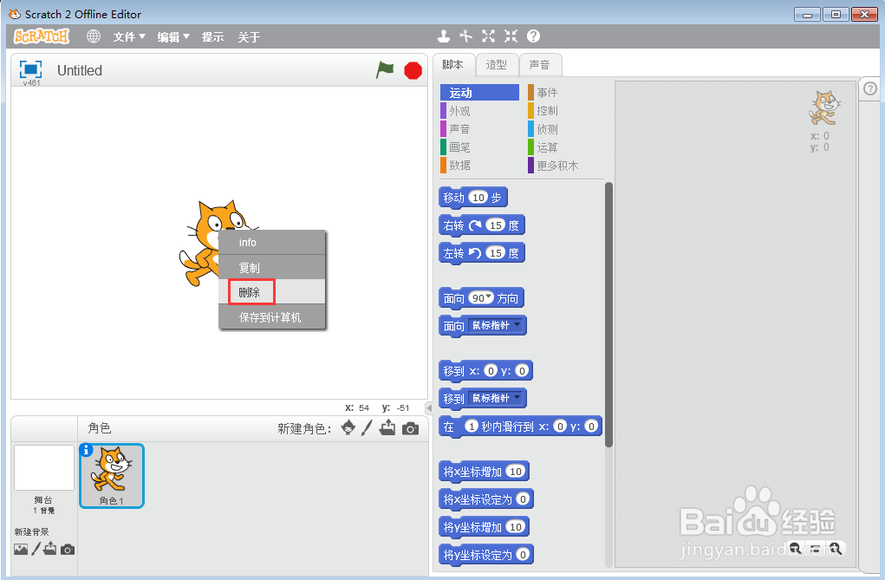Open direction dropdown in 面向 90 方向 block
The width and height of the screenshot is (885, 580).
(x=488, y=297)
